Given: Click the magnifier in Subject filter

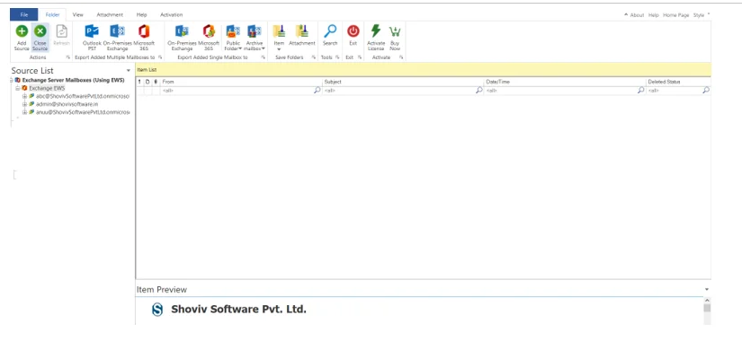Looking at the screenshot, I should (478, 90).
